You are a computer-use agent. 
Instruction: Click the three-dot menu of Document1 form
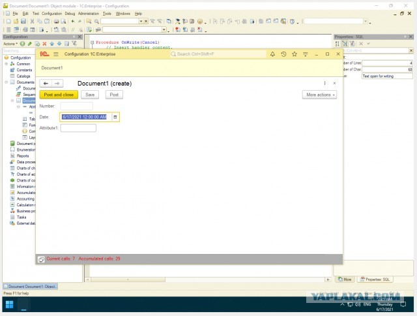click(x=324, y=83)
